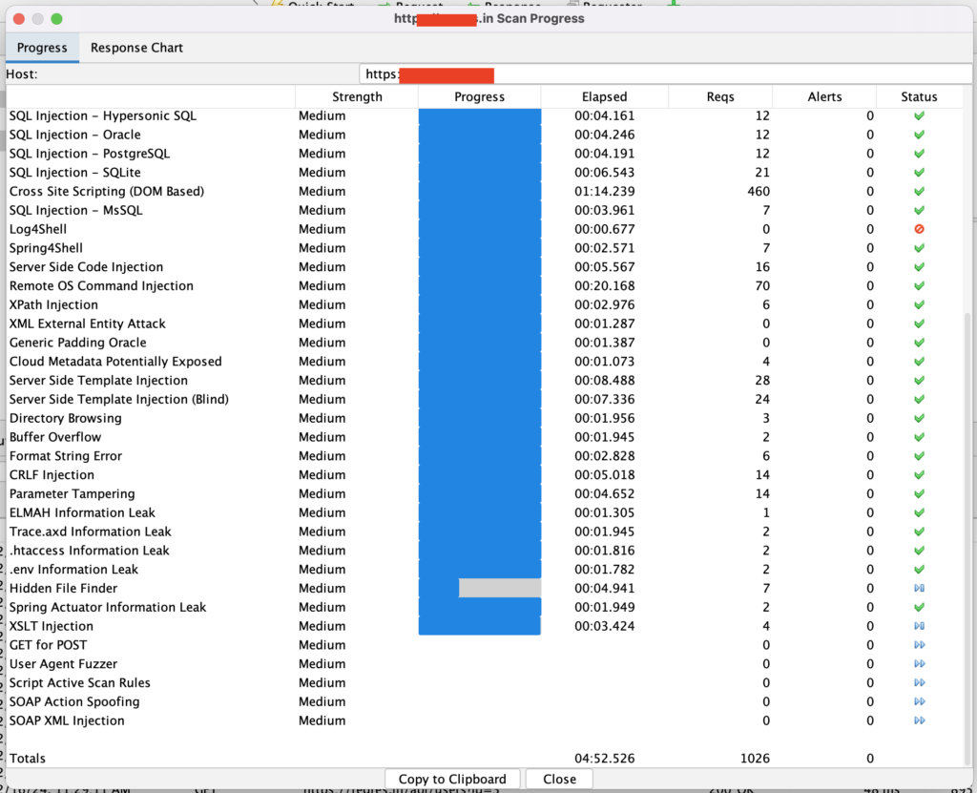Select the SQL Injection - PostgreSQL row
977x793 pixels.
pos(484,154)
